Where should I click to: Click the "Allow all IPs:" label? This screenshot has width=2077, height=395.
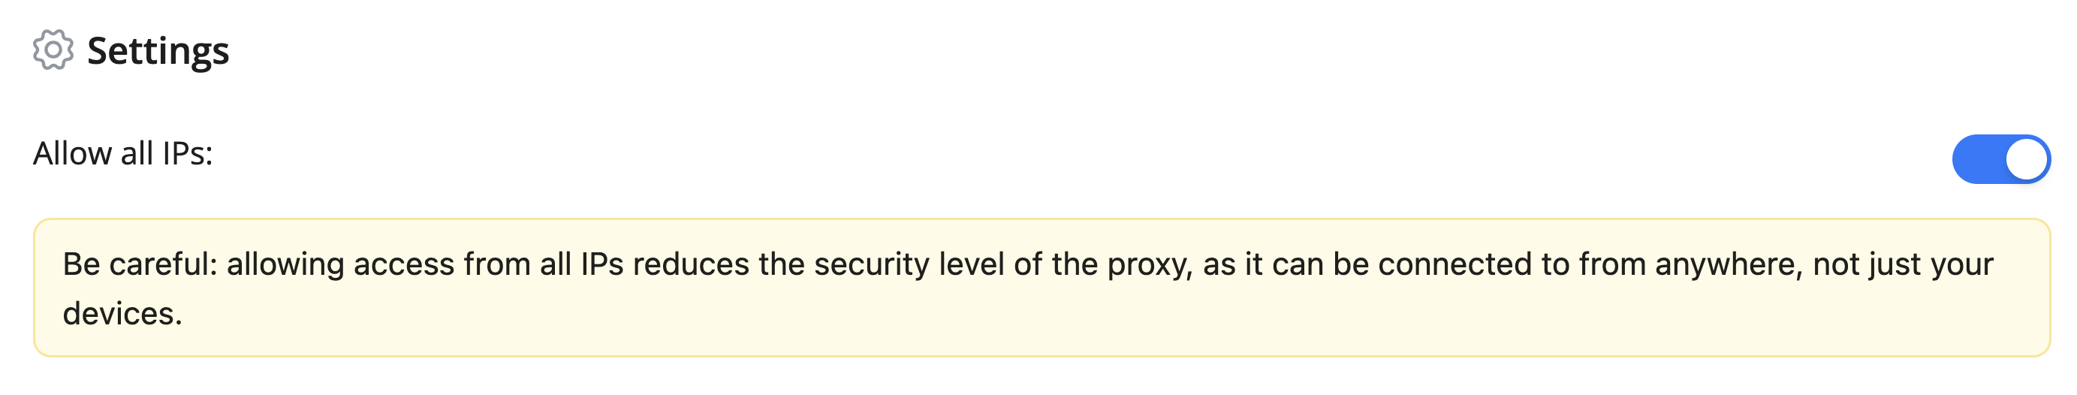point(122,153)
